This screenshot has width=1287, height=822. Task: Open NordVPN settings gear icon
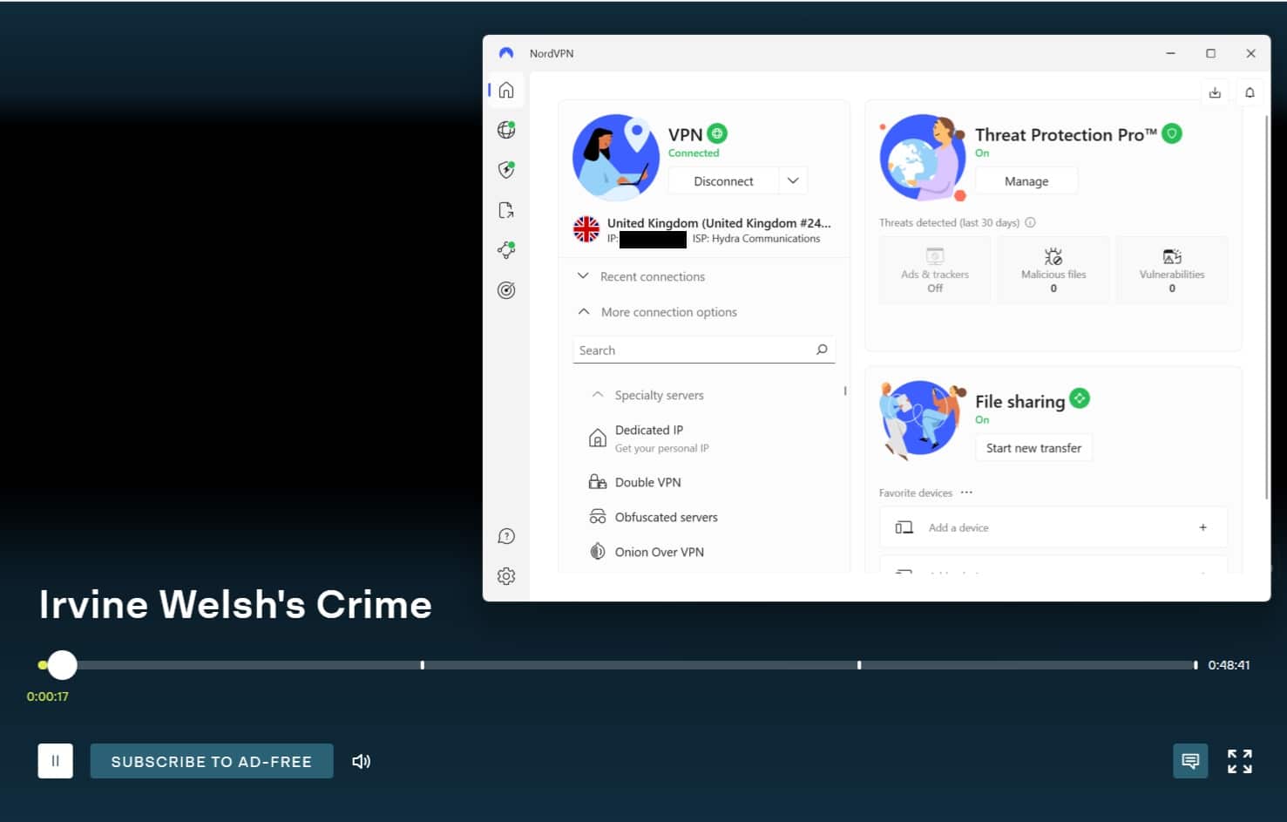point(506,576)
